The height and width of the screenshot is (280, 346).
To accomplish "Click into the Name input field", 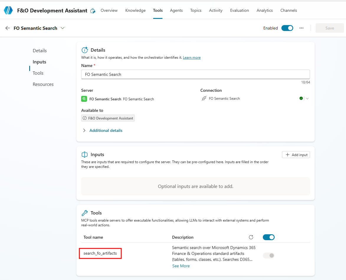I will (x=196, y=74).
